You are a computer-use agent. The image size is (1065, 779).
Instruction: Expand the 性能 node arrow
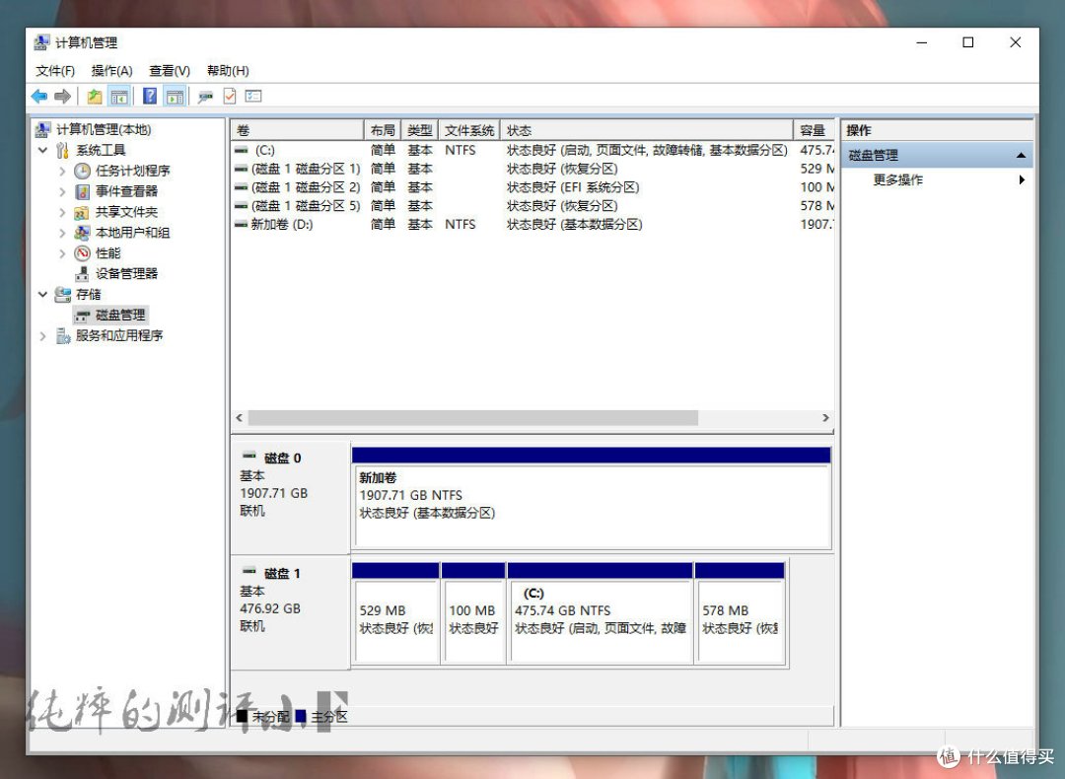[x=62, y=253]
